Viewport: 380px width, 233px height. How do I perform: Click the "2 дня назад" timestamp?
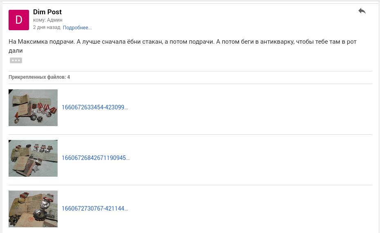47,28
